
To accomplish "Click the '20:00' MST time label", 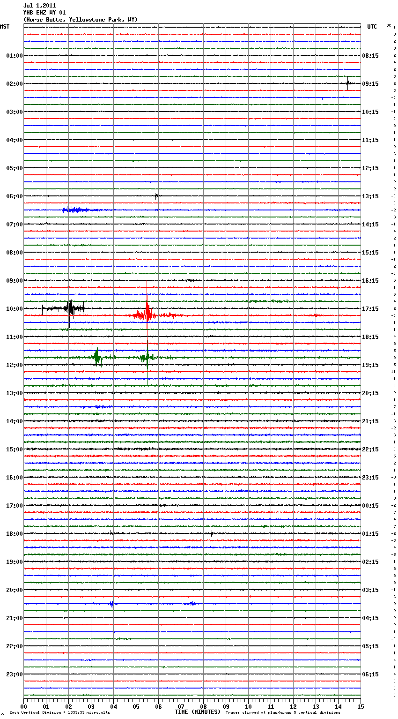I will (15, 590).
